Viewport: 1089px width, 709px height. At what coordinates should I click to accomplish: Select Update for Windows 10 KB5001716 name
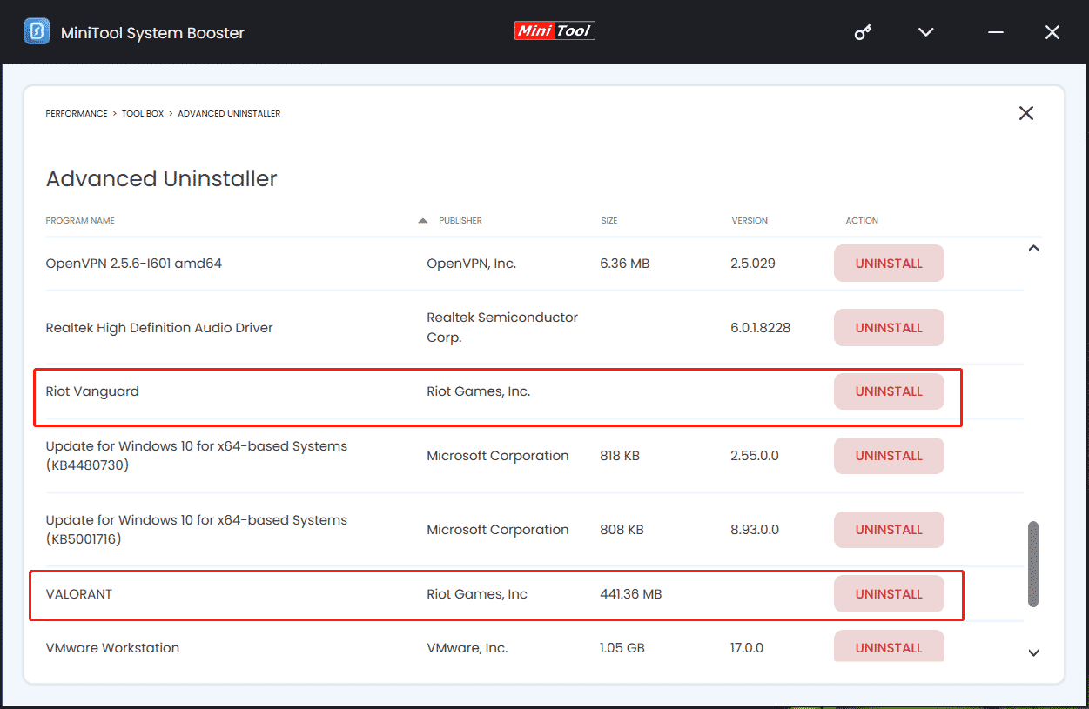[x=197, y=530]
